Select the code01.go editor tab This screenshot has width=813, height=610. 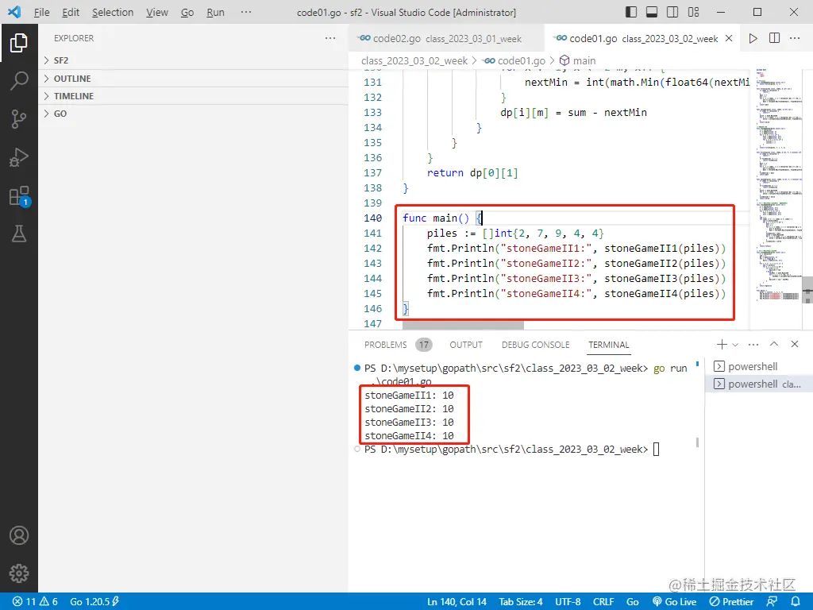642,38
